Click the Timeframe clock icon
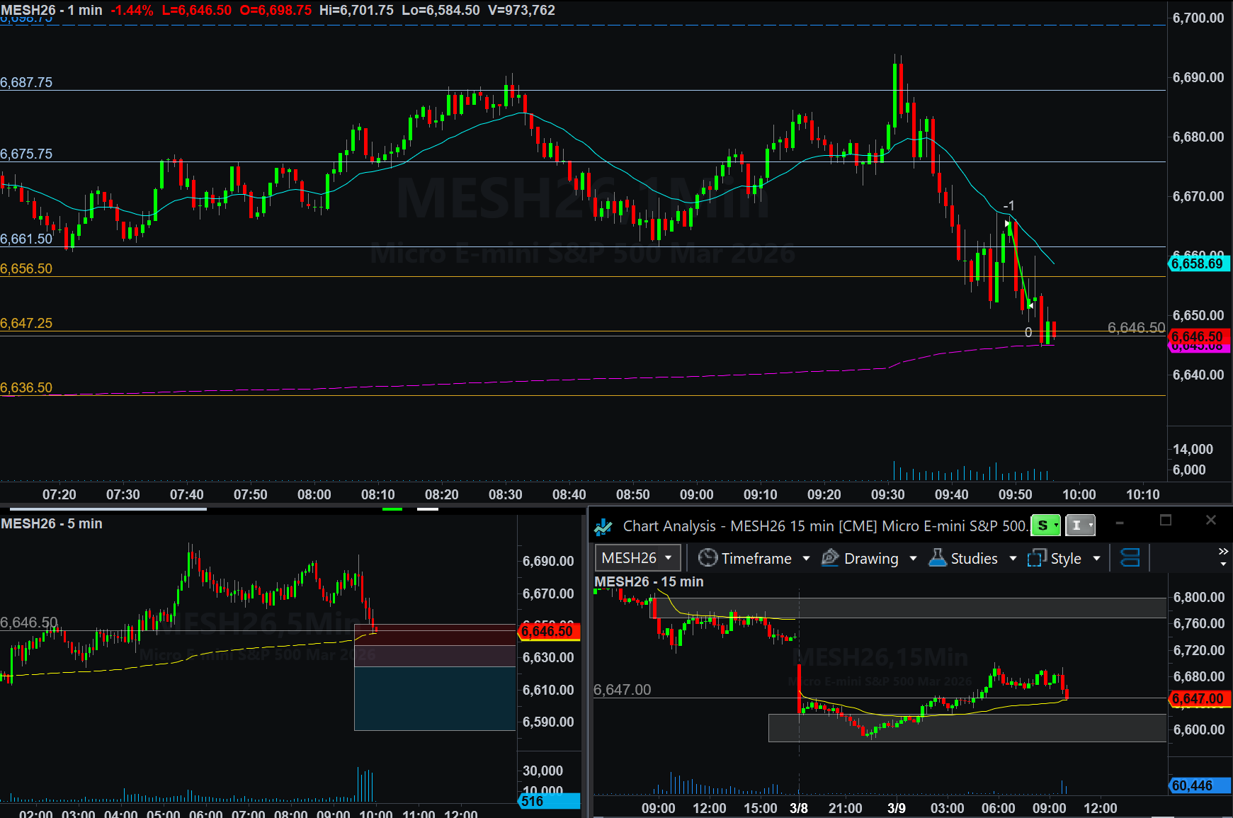 pyautogui.click(x=708, y=558)
